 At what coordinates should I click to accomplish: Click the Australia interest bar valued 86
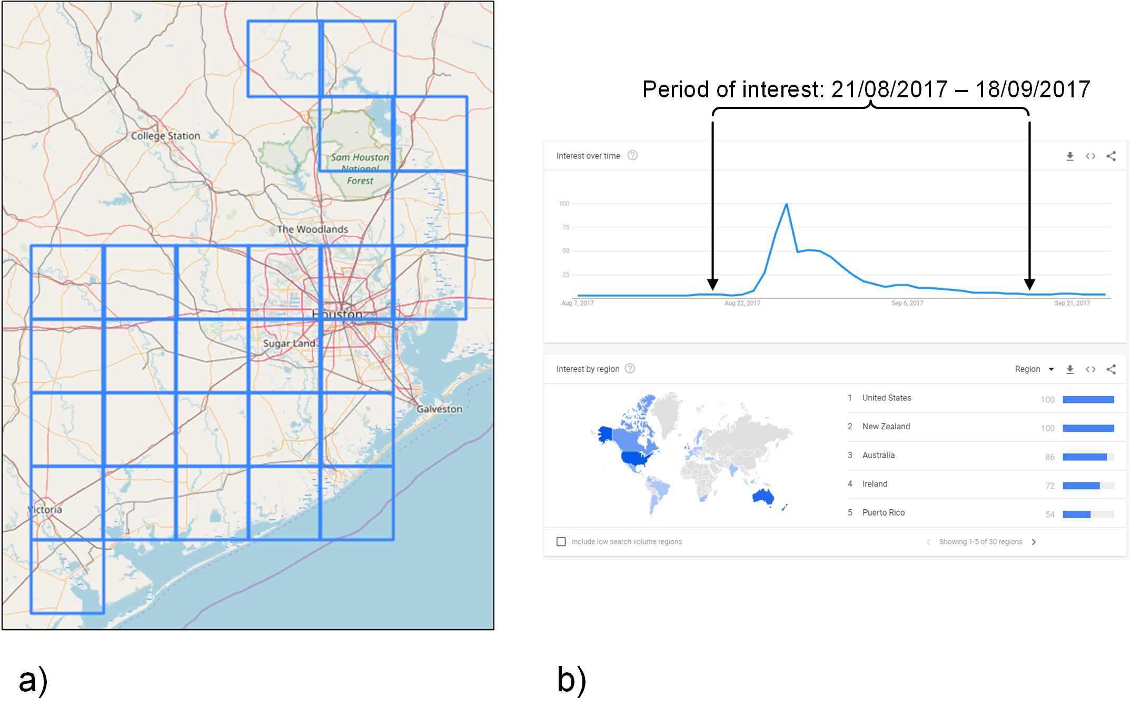(1085, 457)
